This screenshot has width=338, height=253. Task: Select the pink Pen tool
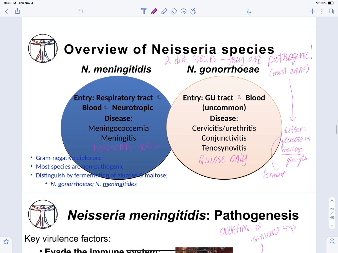[154, 11]
